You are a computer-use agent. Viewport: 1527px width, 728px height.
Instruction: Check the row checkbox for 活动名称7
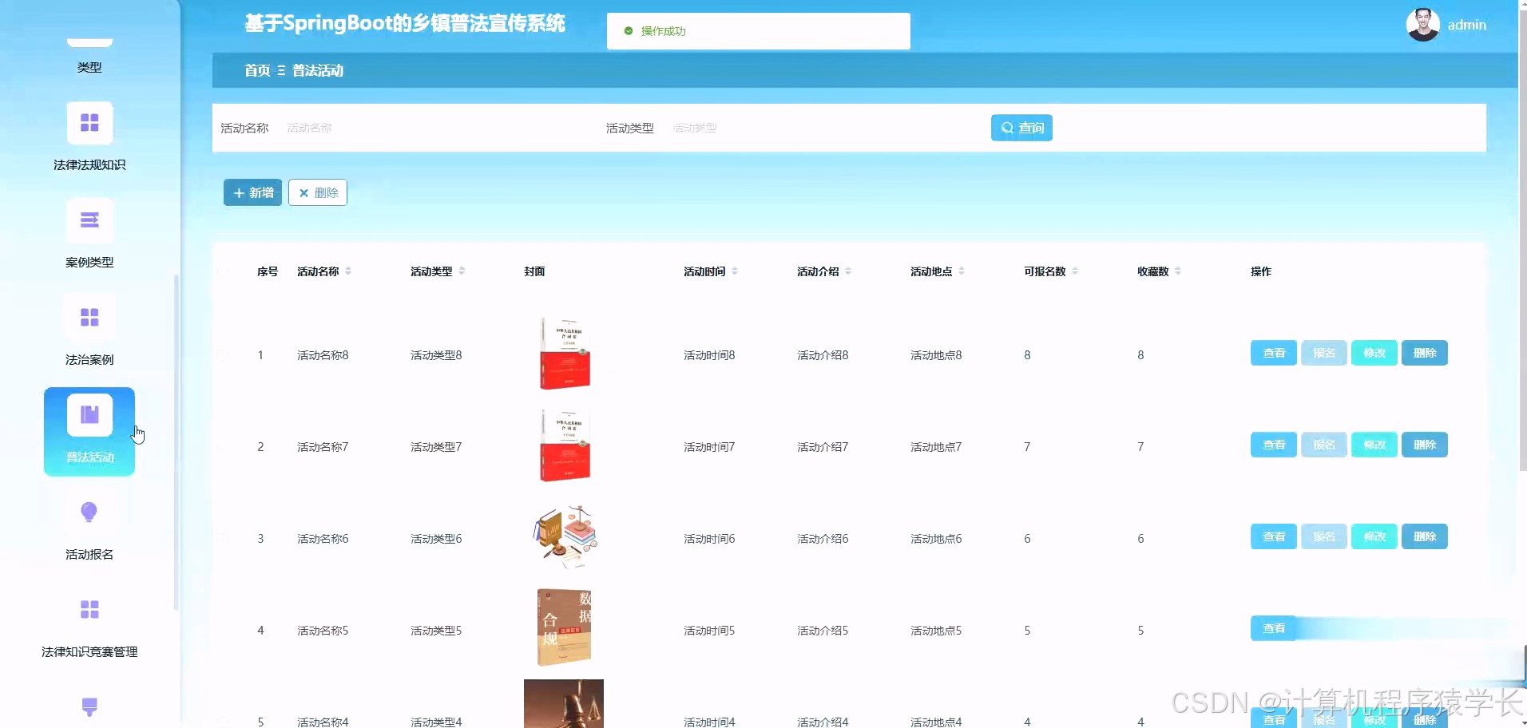[224, 446]
